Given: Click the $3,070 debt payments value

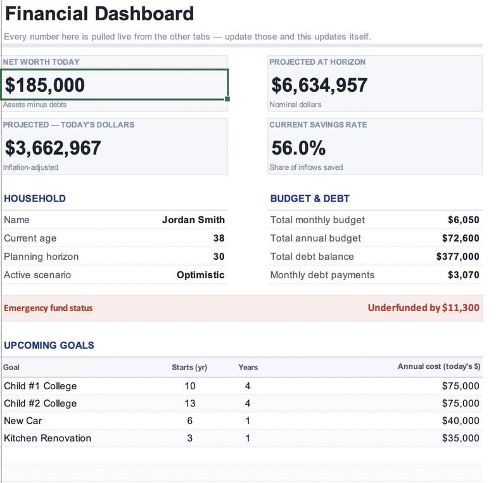Looking at the screenshot, I should click(464, 275).
